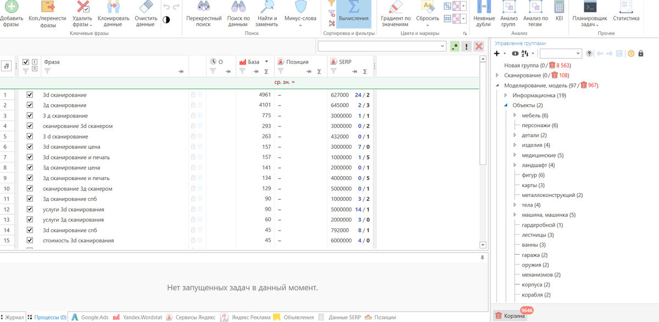Expand the мебель (6) subgroup

coord(515,115)
